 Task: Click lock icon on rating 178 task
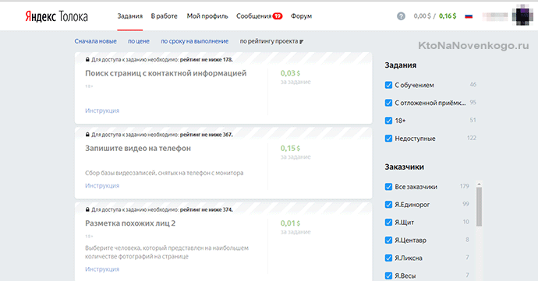87,59
